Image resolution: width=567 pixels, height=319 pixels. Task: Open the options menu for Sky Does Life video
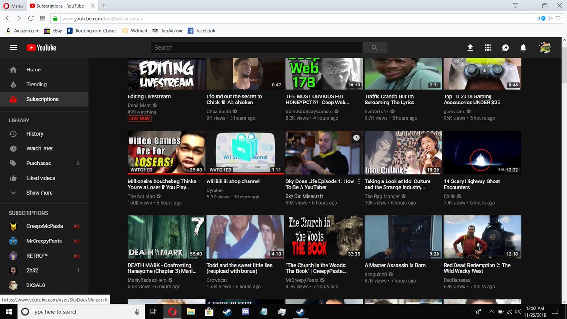coord(359,181)
